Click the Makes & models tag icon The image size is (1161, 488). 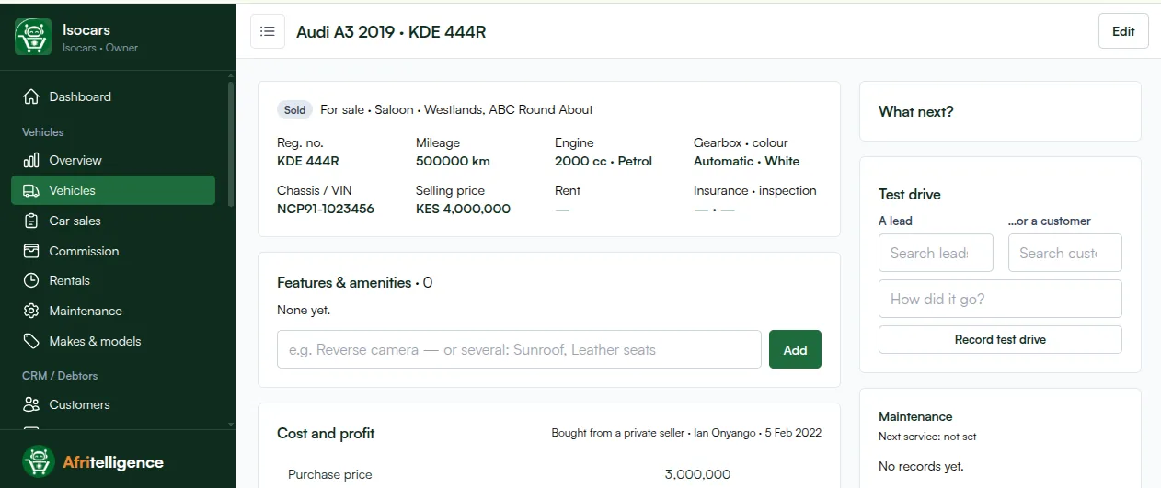click(x=31, y=341)
